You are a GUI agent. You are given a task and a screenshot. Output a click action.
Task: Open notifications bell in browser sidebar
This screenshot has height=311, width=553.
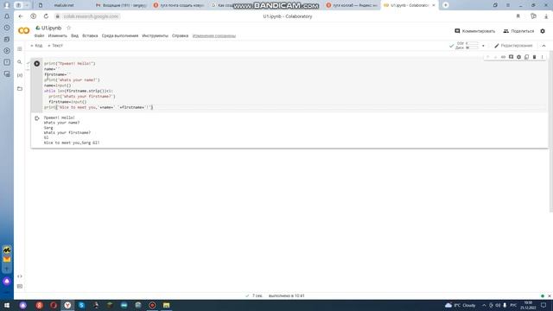[x=7, y=16]
